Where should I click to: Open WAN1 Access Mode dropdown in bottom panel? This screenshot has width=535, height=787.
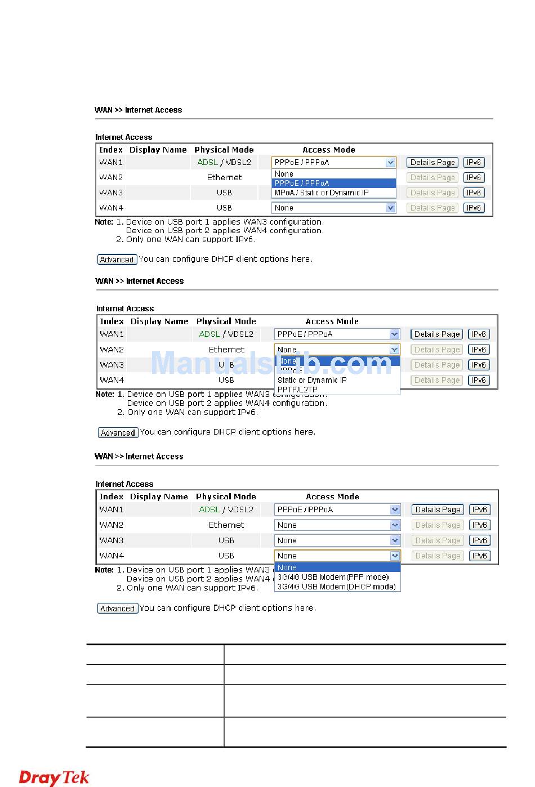coord(338,509)
